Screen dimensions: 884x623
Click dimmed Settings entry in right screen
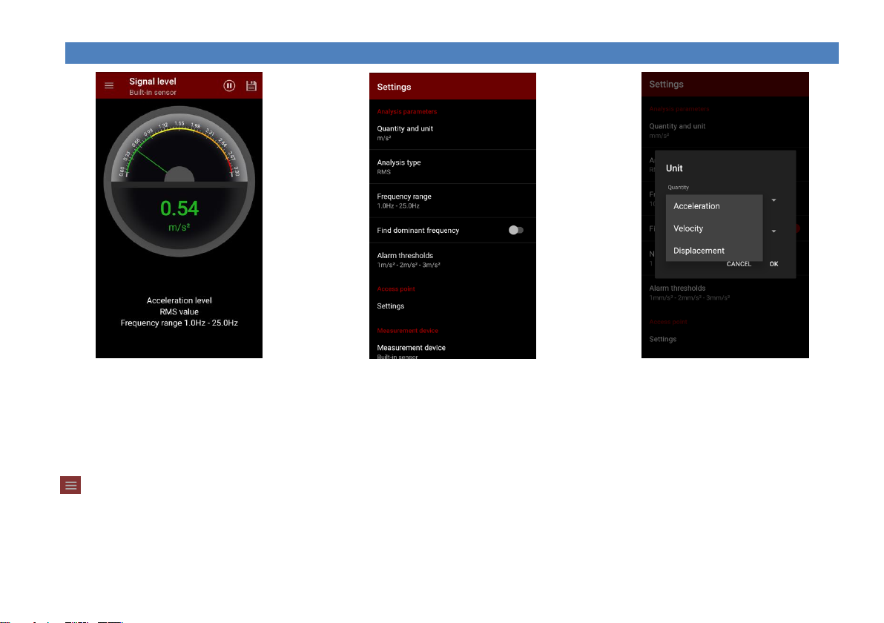click(x=725, y=339)
